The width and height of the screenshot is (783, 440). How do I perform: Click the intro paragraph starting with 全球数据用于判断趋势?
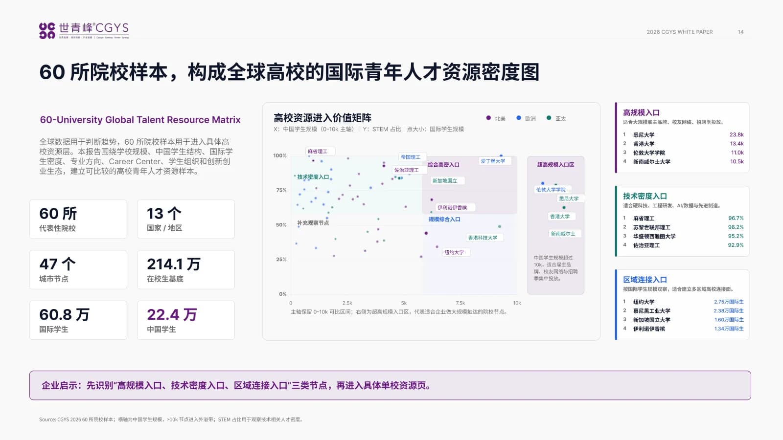[136, 156]
